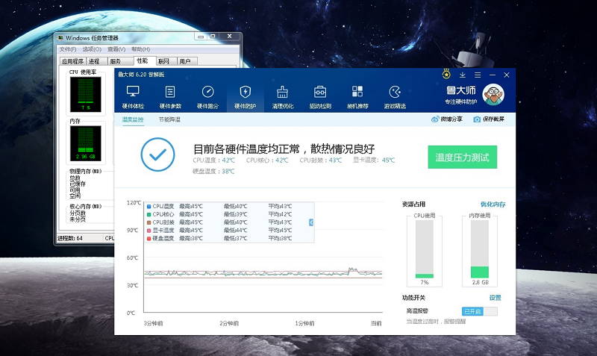Open the 硬件参数 hardware parameters icon
The height and width of the screenshot is (356, 597).
pyautogui.click(x=170, y=91)
